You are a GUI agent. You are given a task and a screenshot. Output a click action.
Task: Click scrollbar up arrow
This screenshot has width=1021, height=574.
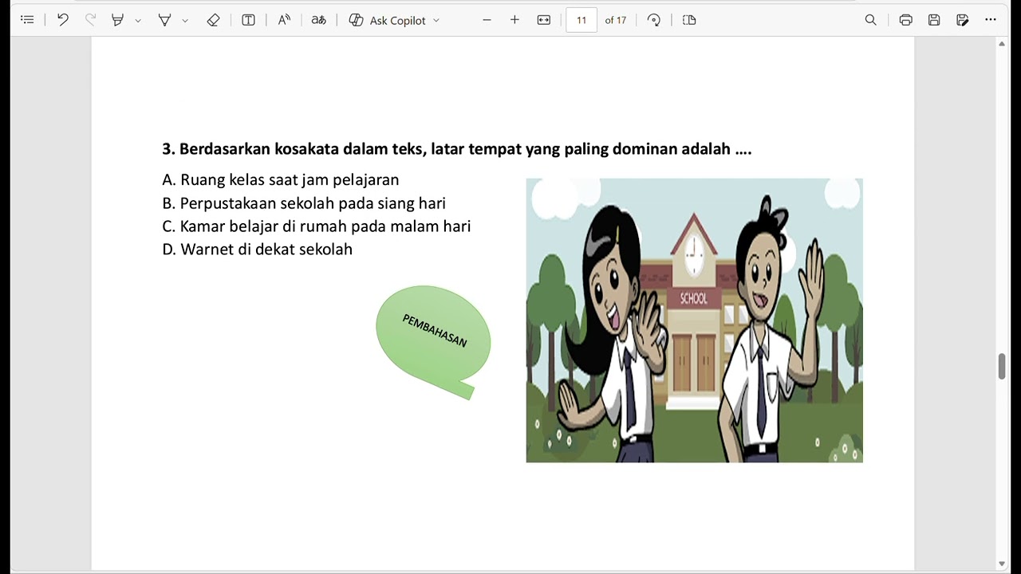coord(1002,44)
